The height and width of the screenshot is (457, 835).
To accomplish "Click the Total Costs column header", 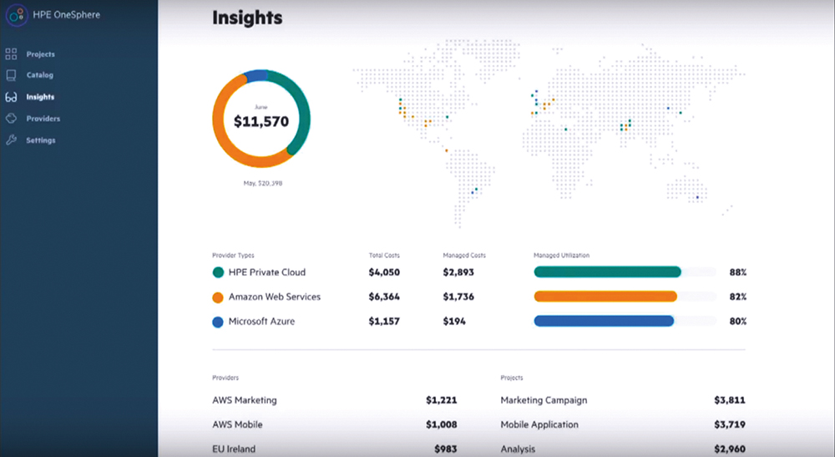I will (384, 256).
